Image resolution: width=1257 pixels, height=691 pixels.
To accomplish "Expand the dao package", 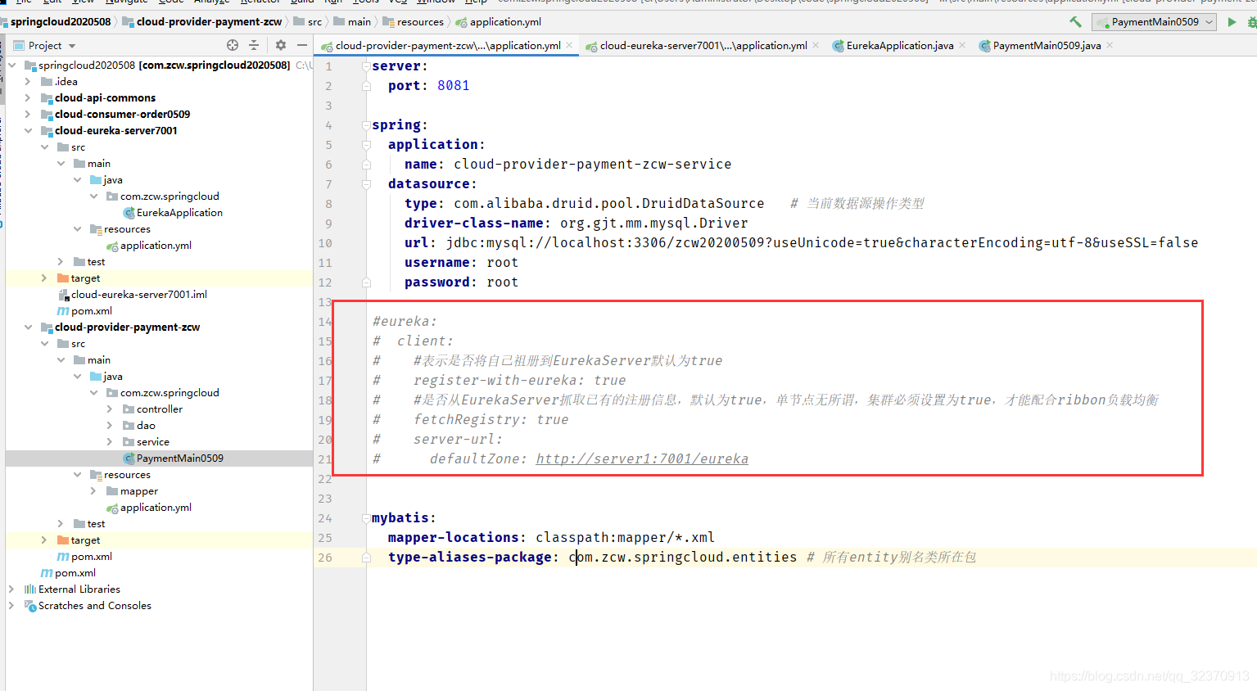I will tap(110, 426).
